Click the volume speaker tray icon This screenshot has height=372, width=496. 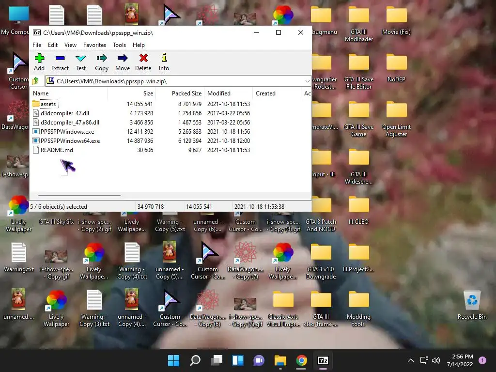pos(436,360)
